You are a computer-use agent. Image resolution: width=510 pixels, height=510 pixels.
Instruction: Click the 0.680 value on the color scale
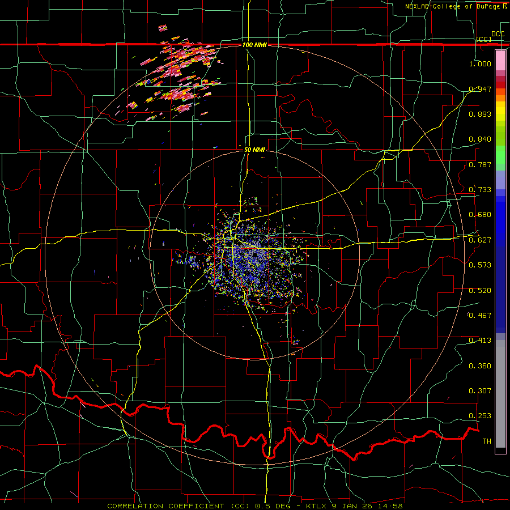[480, 215]
